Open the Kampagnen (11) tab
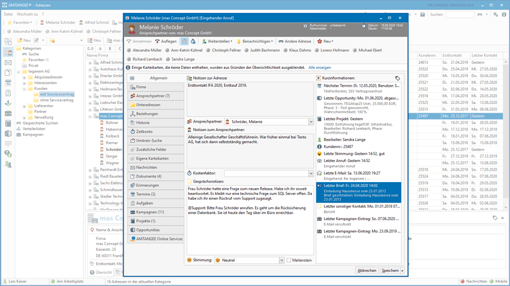The height and width of the screenshot is (286, 510). tap(156, 212)
